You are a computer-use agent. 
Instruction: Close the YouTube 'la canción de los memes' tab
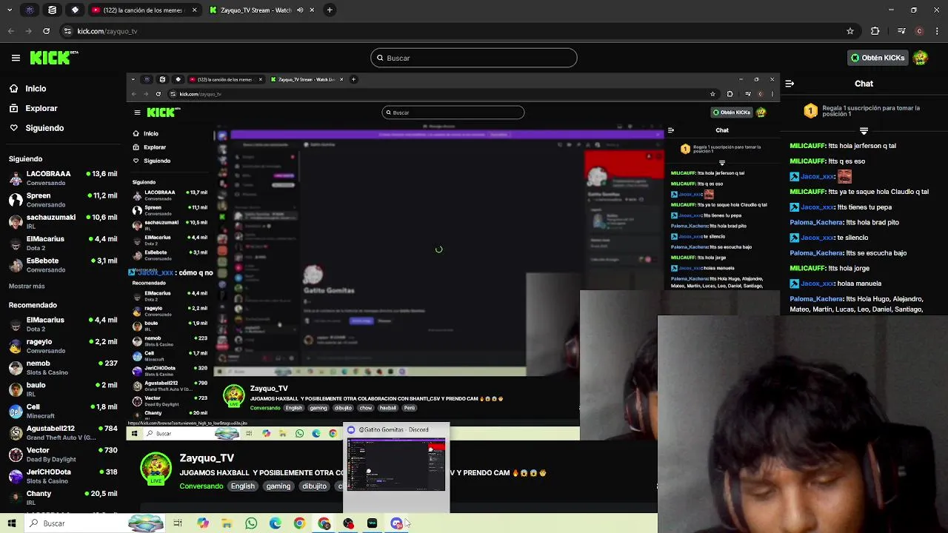coord(195,10)
